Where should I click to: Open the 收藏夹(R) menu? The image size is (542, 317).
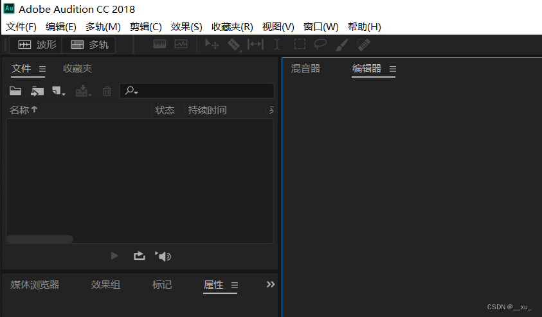232,27
